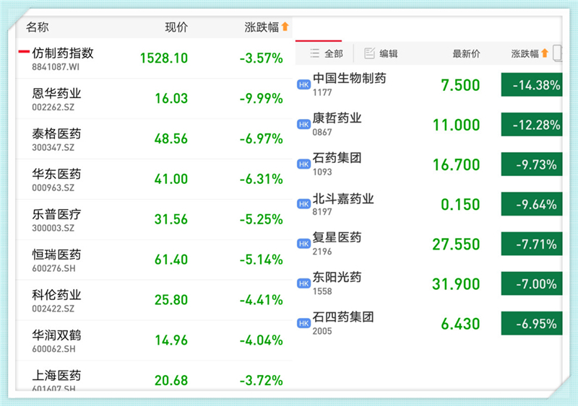Sort right list by 最新价 column
The height and width of the screenshot is (406, 578).
pyautogui.click(x=466, y=53)
